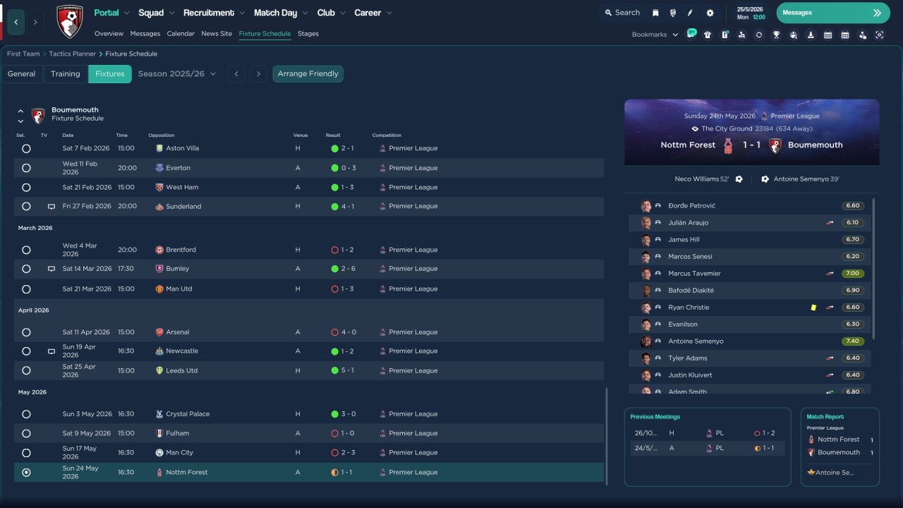This screenshot has height=508, width=903.
Task: Open the 9+ notifications speech bubble
Action: 691,33
